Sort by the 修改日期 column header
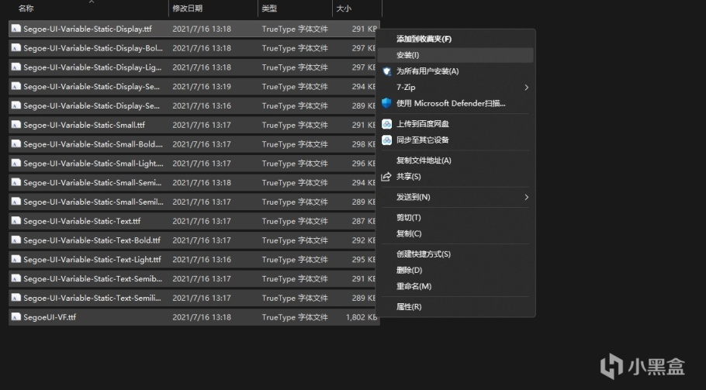This screenshot has width=706, height=390. (187, 8)
